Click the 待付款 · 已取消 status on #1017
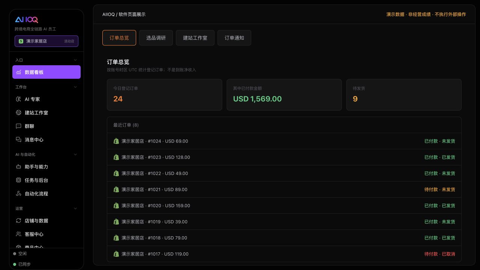The height and width of the screenshot is (270, 480). tap(439, 254)
